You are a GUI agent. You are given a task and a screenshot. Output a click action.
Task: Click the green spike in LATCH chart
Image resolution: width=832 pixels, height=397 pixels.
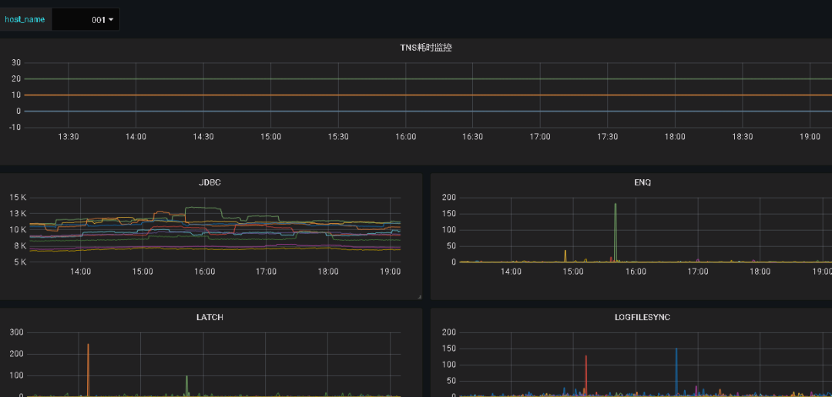click(186, 384)
